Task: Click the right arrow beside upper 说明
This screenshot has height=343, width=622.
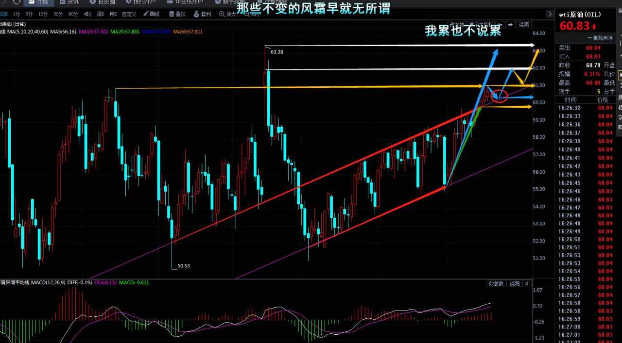Action: pos(511,24)
